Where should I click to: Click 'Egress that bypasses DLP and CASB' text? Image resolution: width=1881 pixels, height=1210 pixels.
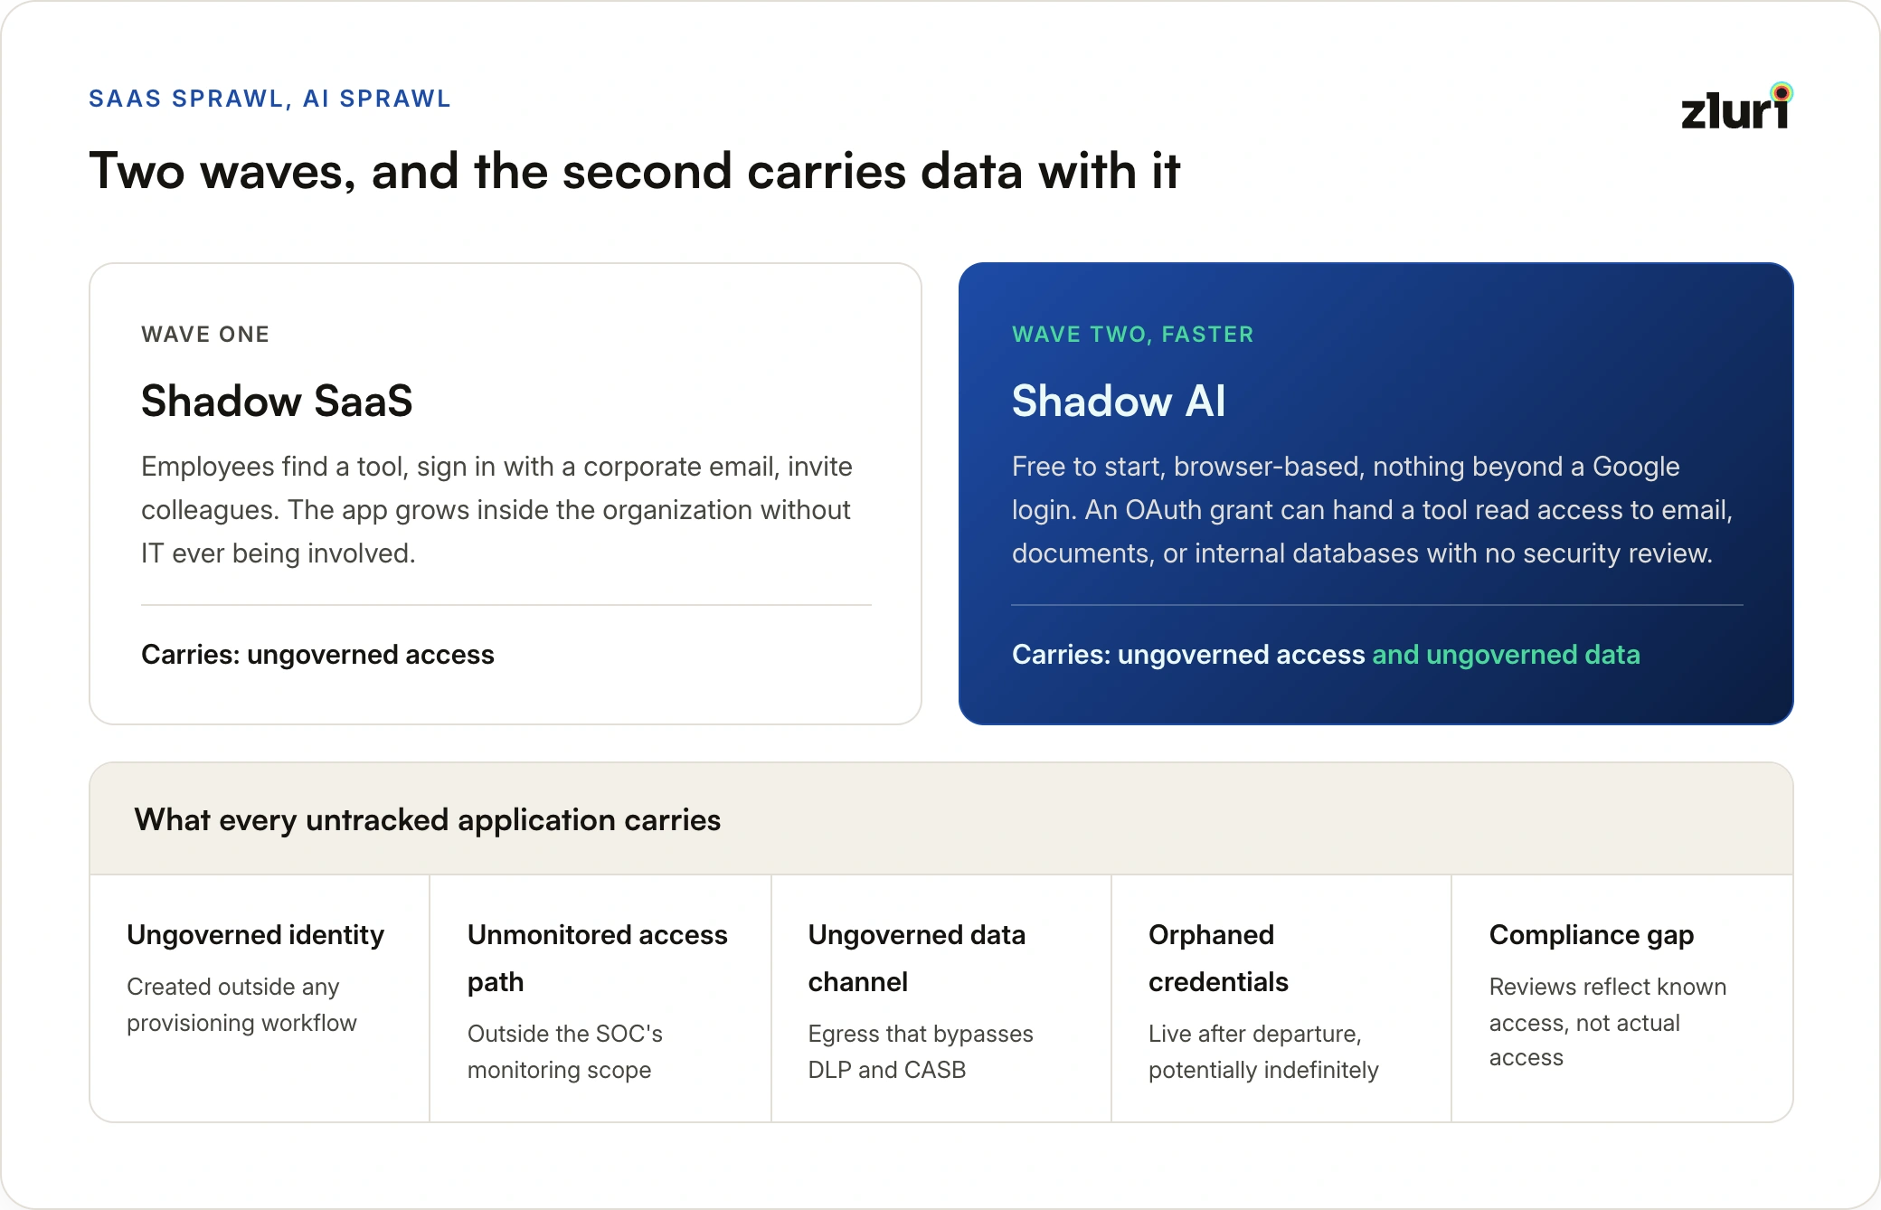coord(921,1052)
